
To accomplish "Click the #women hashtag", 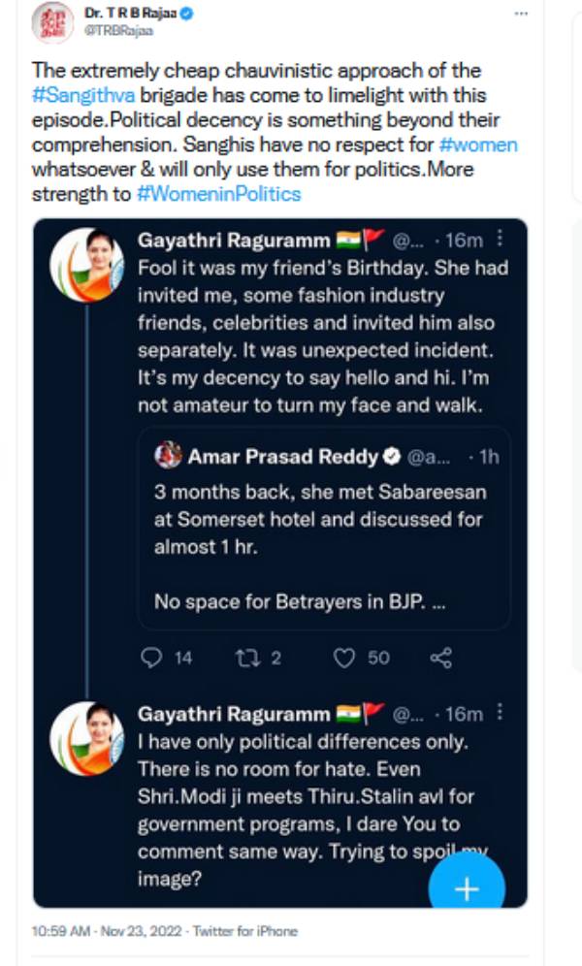I will pyautogui.click(x=478, y=145).
